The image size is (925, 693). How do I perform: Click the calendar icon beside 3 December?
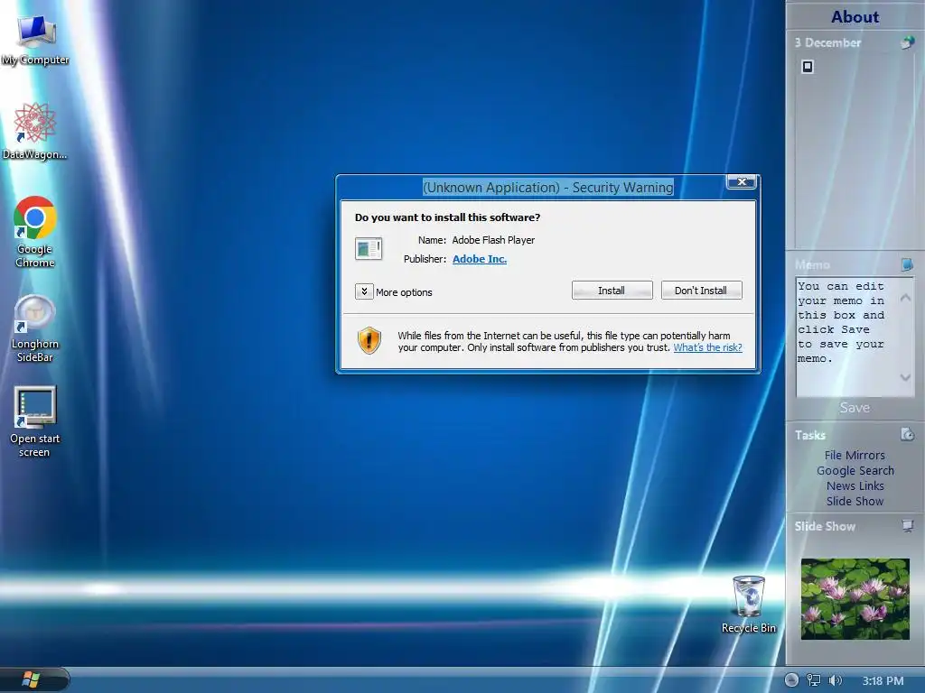click(907, 42)
